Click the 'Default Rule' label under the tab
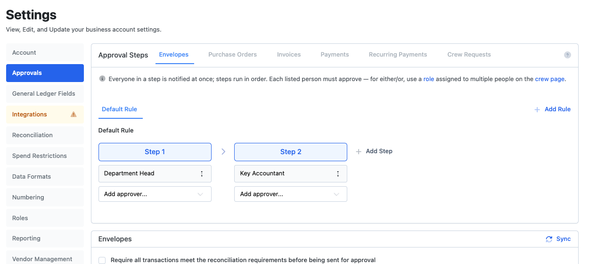Viewport: 589px width, 264px height. click(116, 131)
